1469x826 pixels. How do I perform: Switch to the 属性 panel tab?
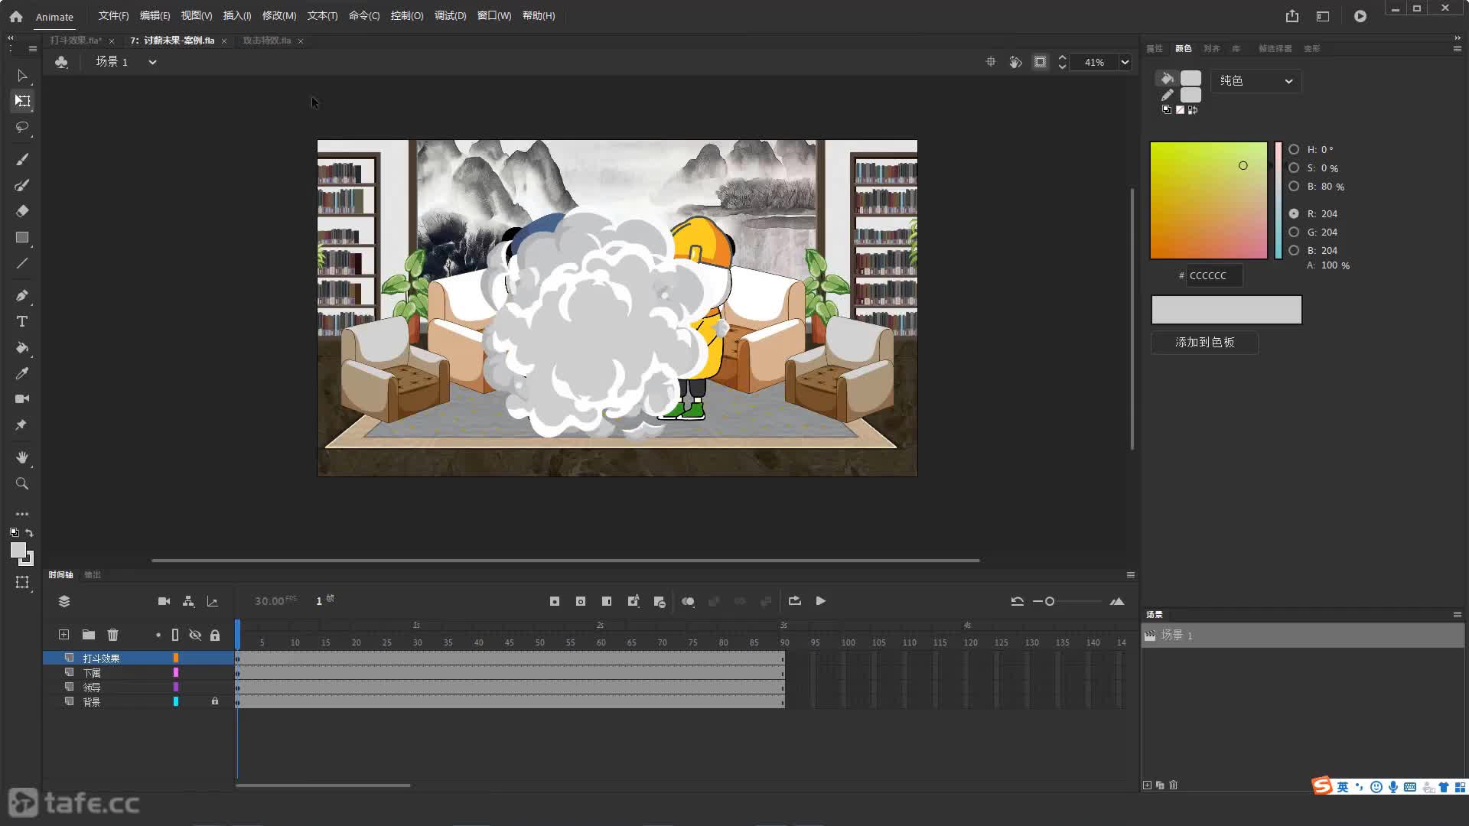click(x=1154, y=48)
